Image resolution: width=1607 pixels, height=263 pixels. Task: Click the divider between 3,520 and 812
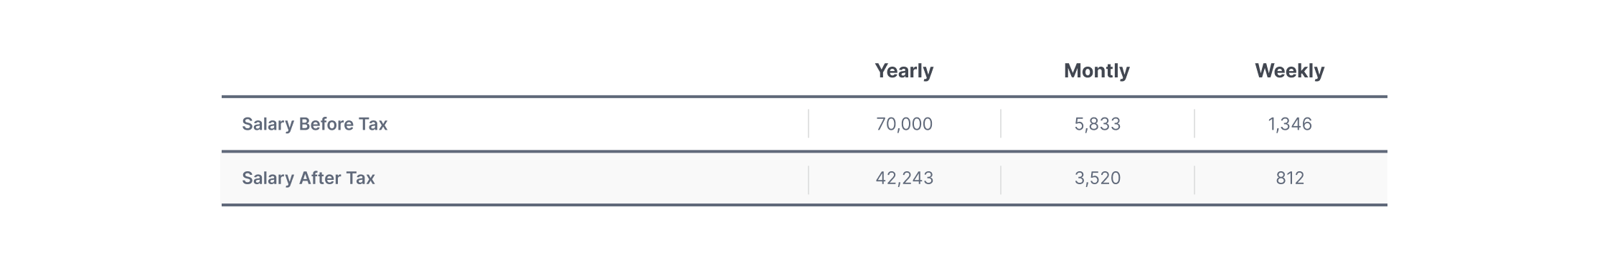tap(1194, 180)
